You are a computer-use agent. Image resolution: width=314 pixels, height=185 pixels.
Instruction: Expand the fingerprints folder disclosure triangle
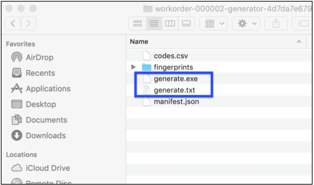click(x=134, y=67)
